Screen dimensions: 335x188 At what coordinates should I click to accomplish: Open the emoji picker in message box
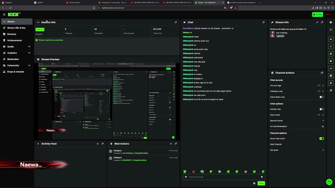(x=262, y=177)
